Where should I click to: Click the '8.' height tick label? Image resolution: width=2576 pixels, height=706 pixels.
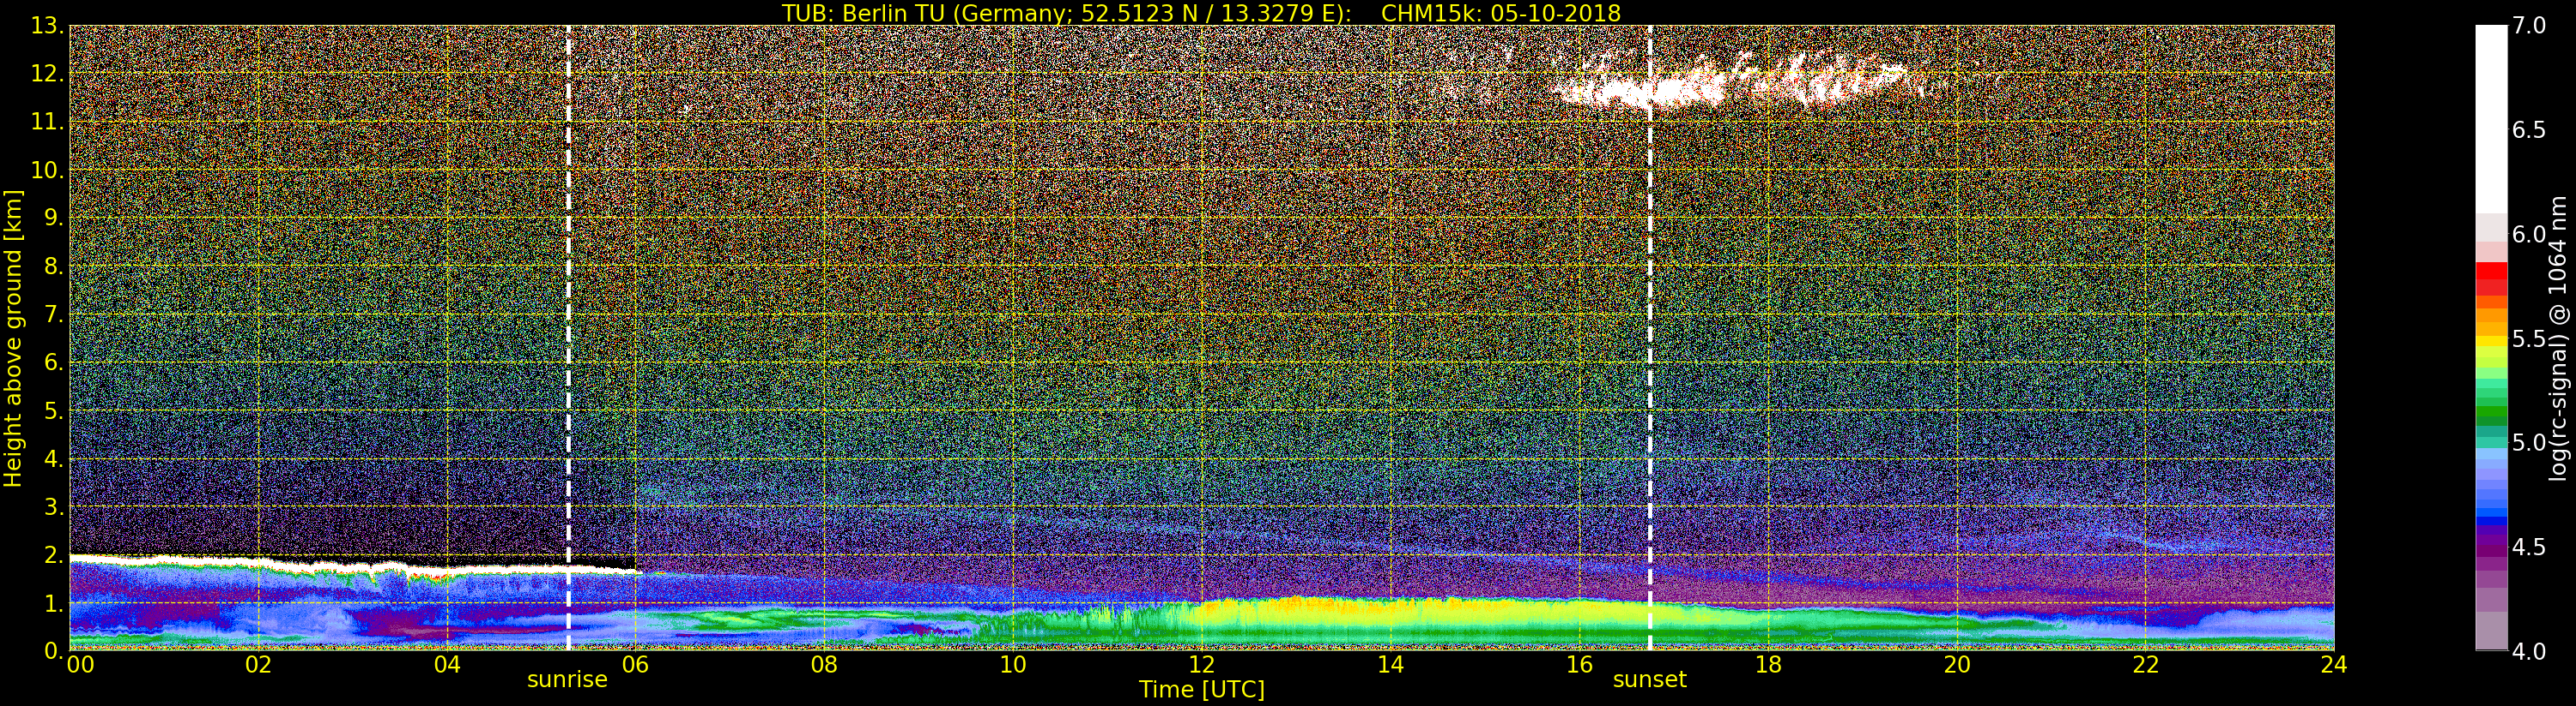pos(53,266)
